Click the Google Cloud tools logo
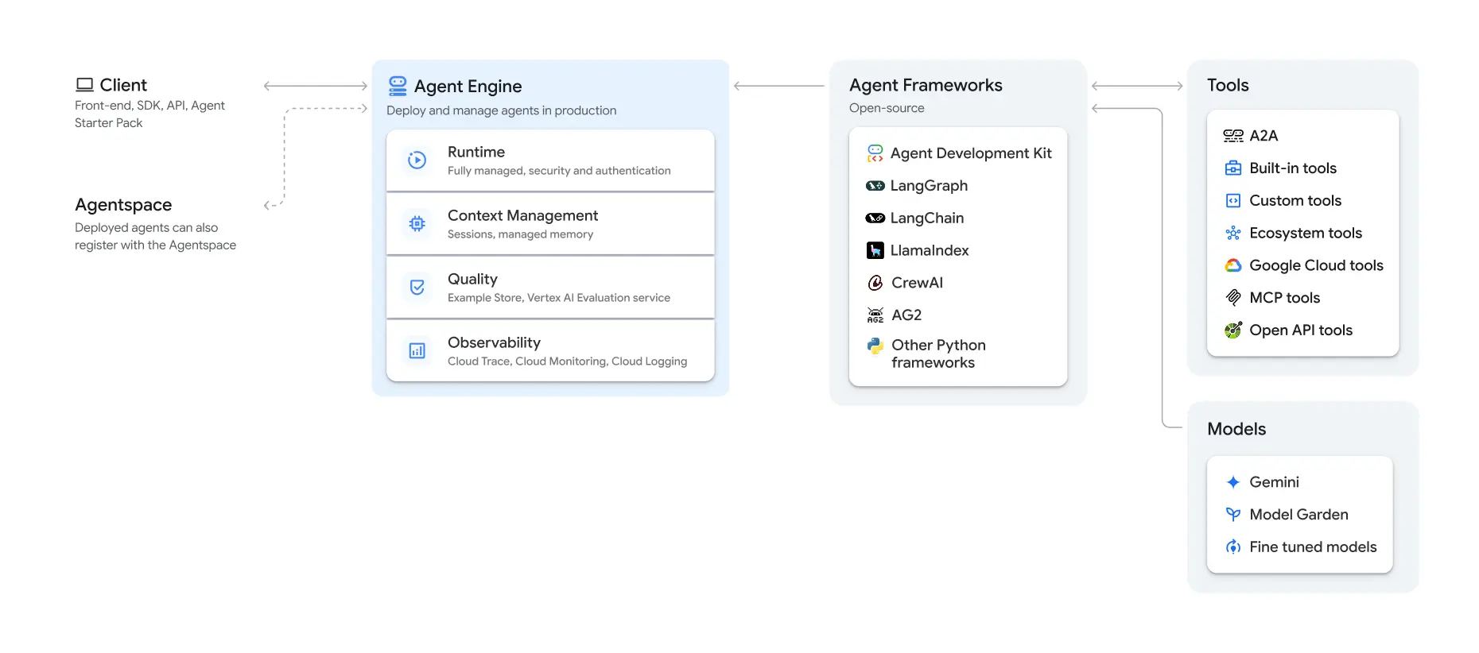Image resolution: width=1479 pixels, height=653 pixels. click(x=1232, y=265)
